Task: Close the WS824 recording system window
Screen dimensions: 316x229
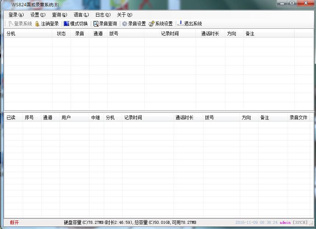Action: click(306, 3)
